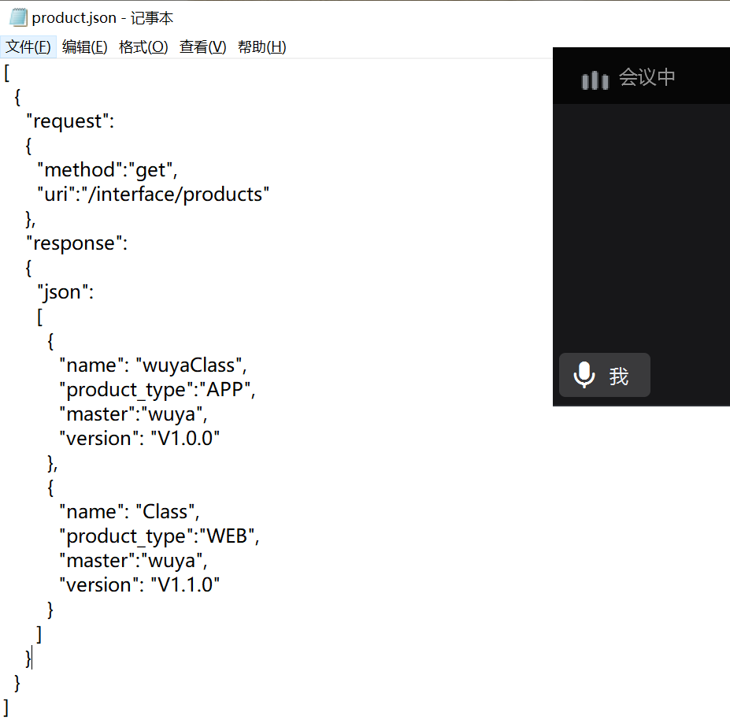The image size is (730, 727).
Task: Click the product.json - 记事本 window title
Action: [102, 17]
